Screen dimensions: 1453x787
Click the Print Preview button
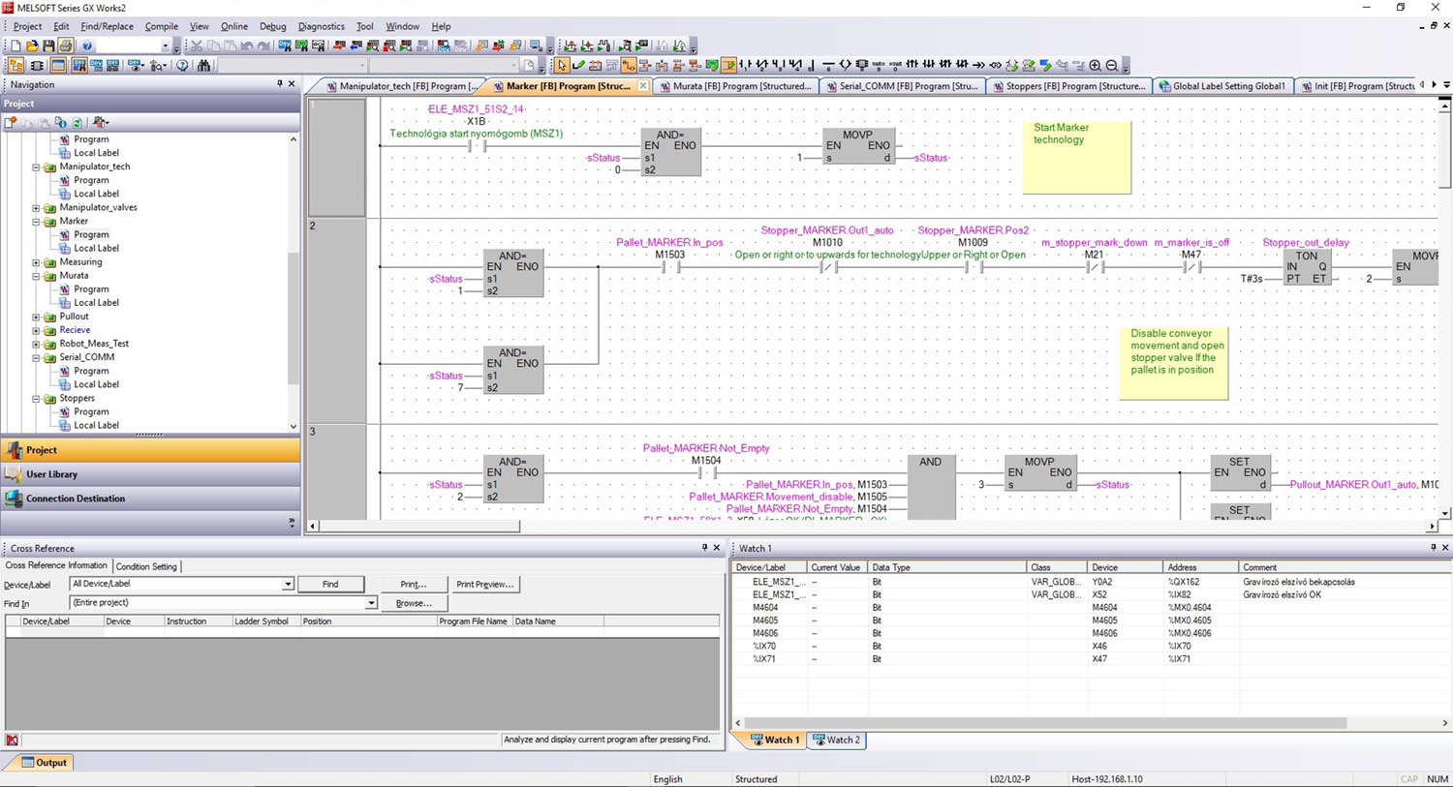click(484, 584)
